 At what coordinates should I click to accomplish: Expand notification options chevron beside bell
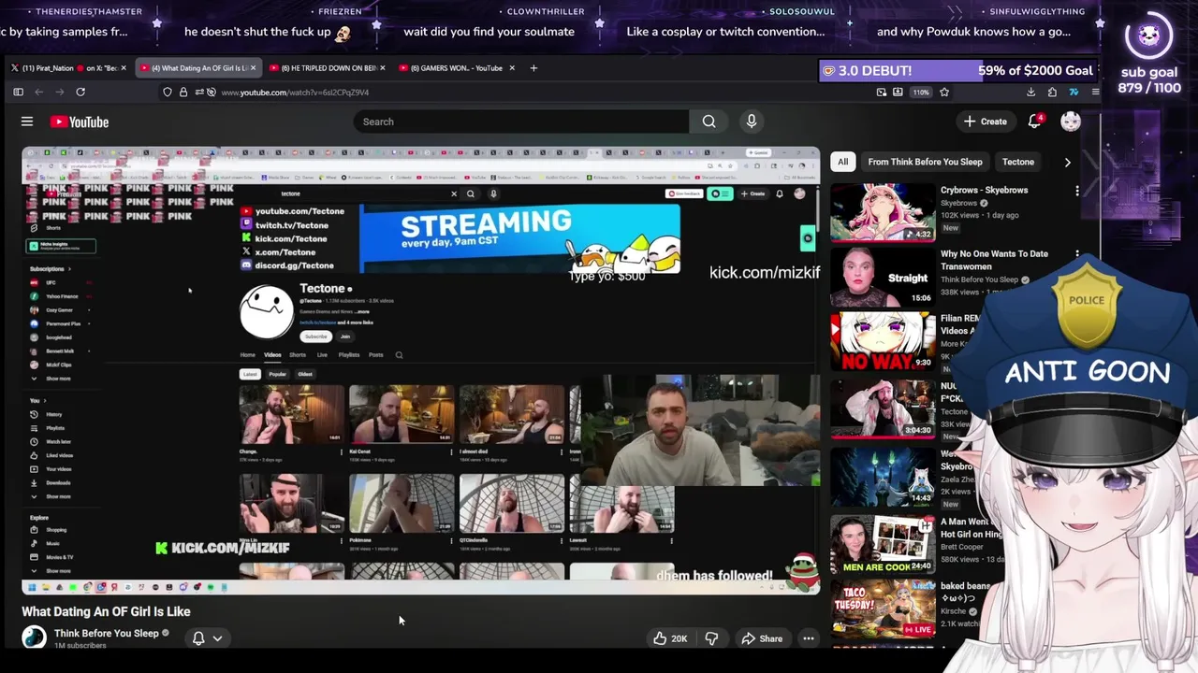(217, 638)
